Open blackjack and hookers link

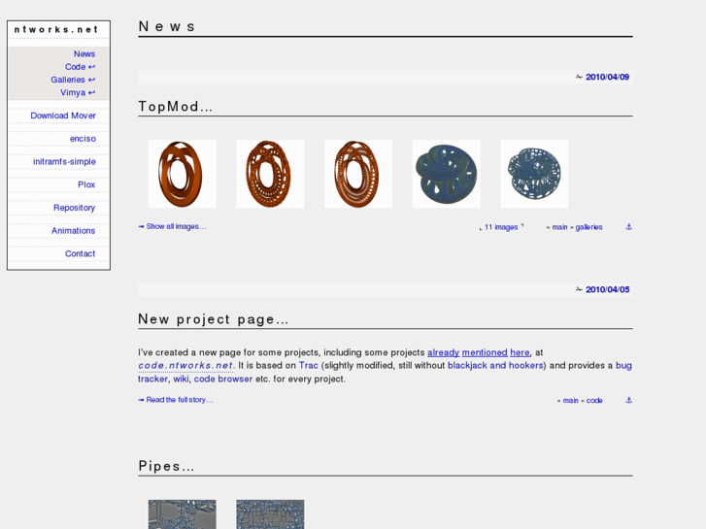coord(495,366)
